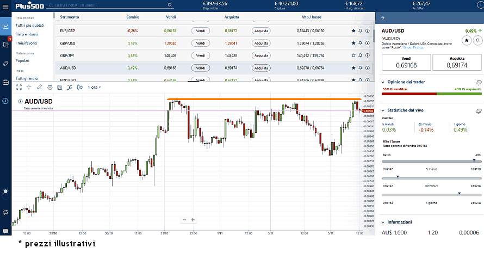Image resolution: width=484 pixels, height=254 pixels.
Task: Select the pencil drawing tool
Action: [39, 87]
